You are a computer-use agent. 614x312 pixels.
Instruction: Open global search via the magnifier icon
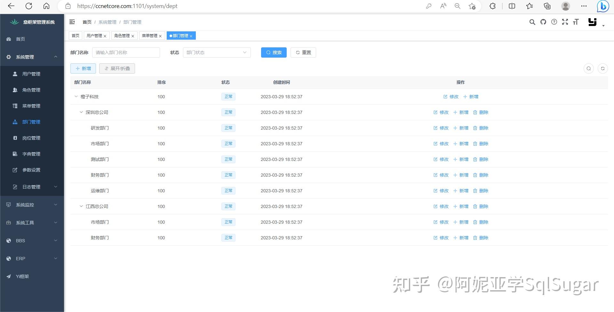pos(532,22)
